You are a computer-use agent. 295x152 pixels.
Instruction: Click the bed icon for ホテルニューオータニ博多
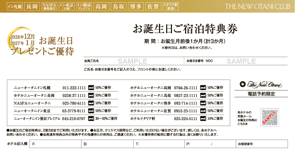[x=203, y=103]
